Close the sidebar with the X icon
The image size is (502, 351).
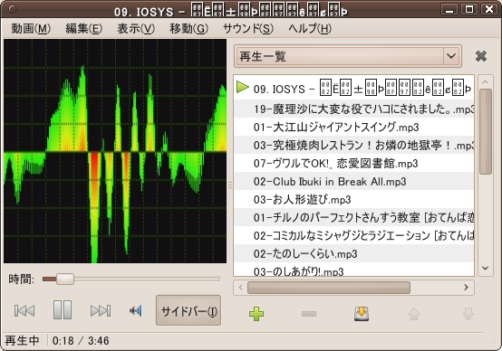click(481, 56)
